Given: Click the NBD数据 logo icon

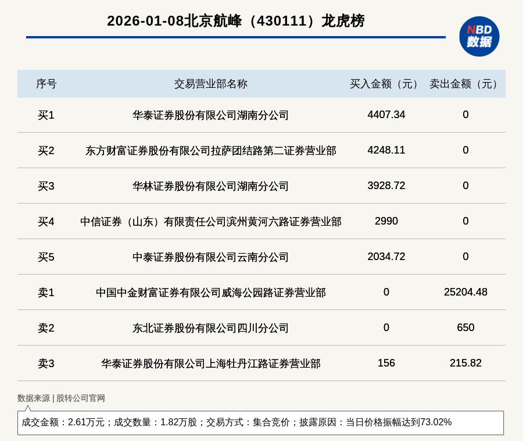Looking at the screenshot, I should point(479,36).
